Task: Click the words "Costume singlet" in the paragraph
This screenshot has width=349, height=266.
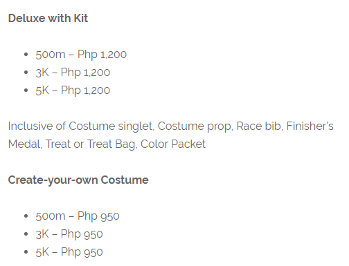Action: [x=111, y=126]
